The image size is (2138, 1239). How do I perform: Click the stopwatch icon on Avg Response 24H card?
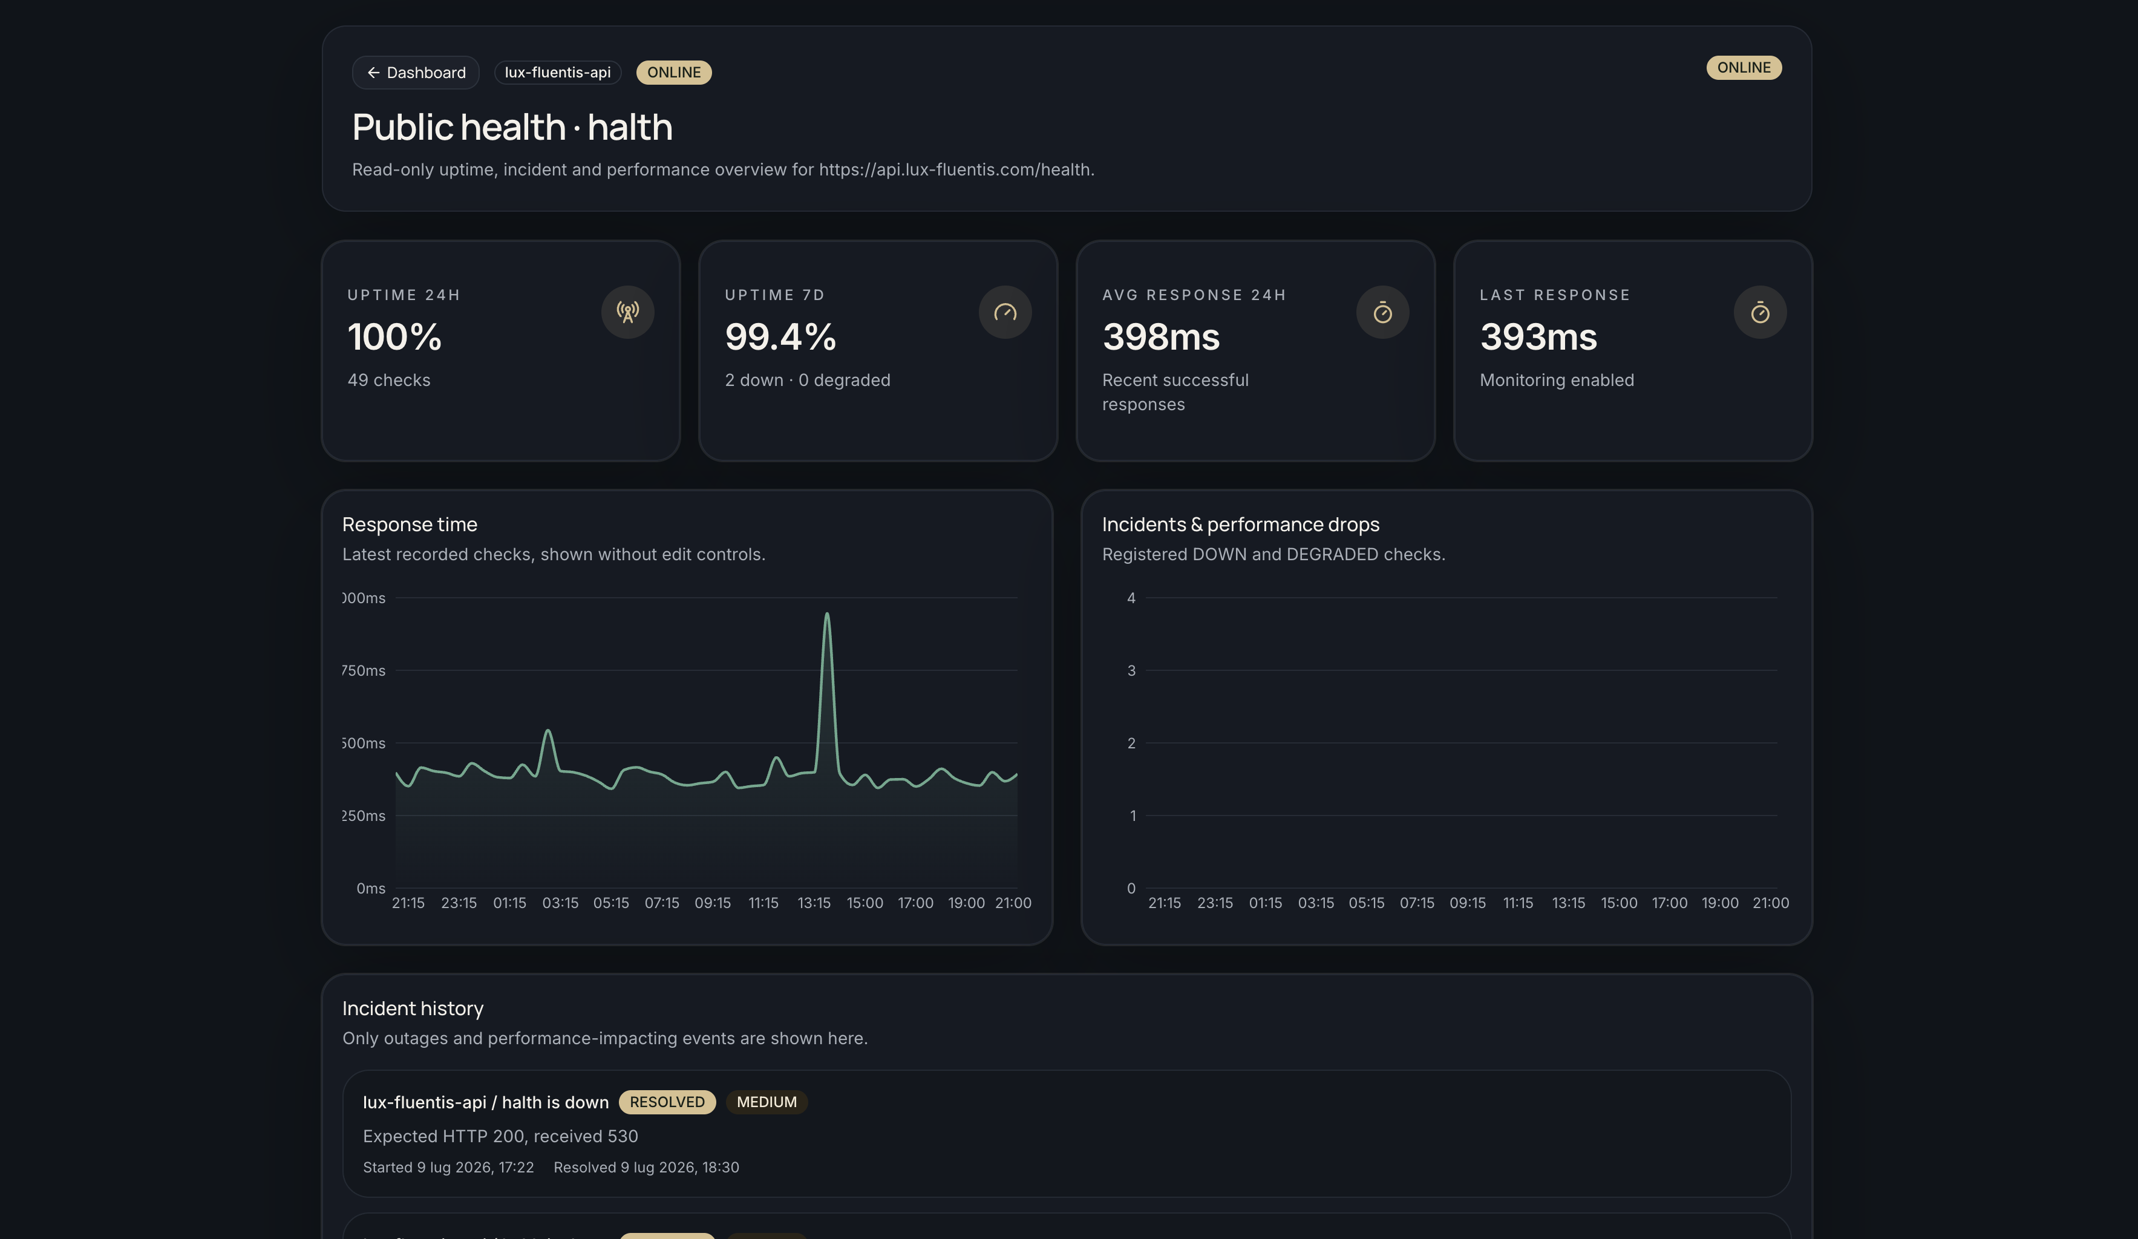(1383, 312)
